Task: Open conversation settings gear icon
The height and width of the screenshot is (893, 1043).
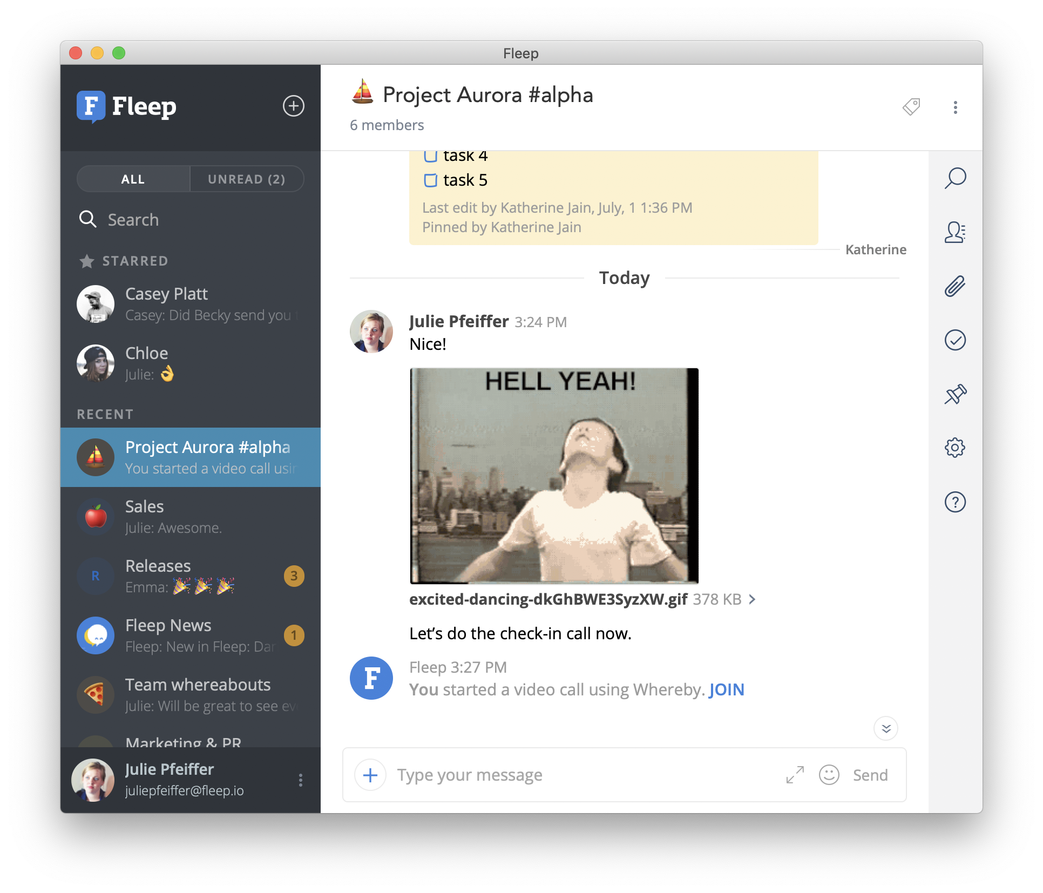Action: point(955,448)
